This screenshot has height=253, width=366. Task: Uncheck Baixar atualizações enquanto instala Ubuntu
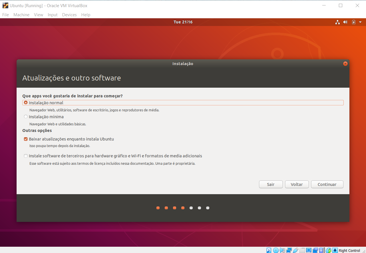tap(26, 139)
